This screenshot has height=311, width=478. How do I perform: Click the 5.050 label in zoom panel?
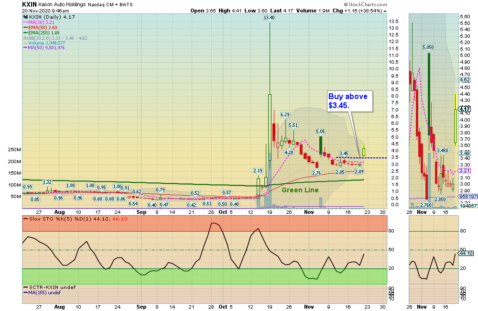(x=428, y=47)
